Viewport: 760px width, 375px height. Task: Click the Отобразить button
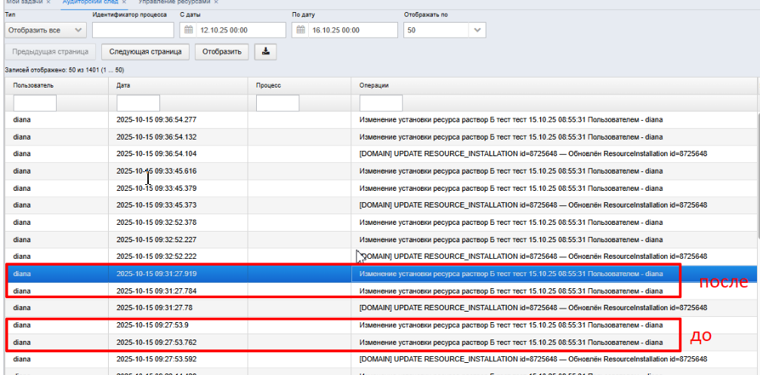(222, 52)
